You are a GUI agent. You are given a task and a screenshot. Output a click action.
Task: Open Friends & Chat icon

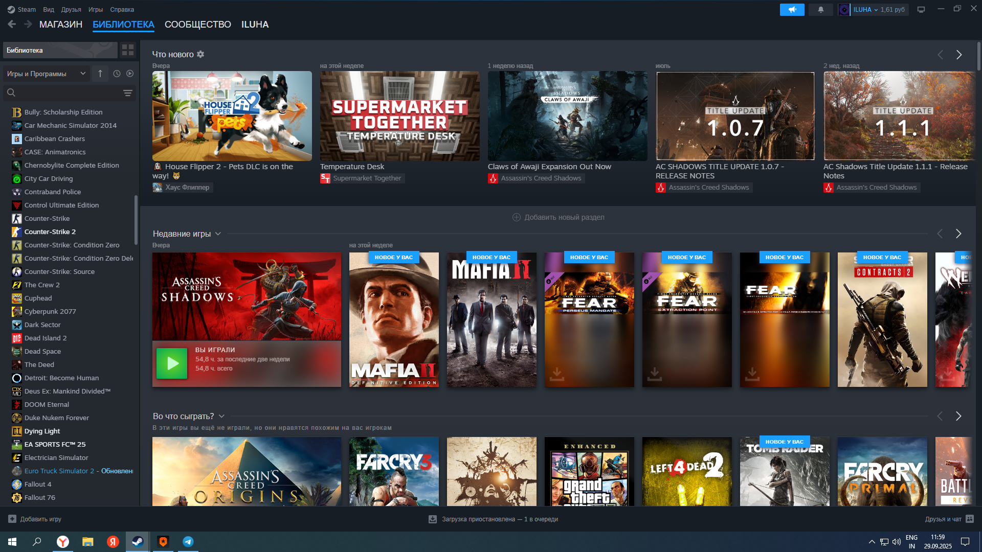tap(970, 519)
